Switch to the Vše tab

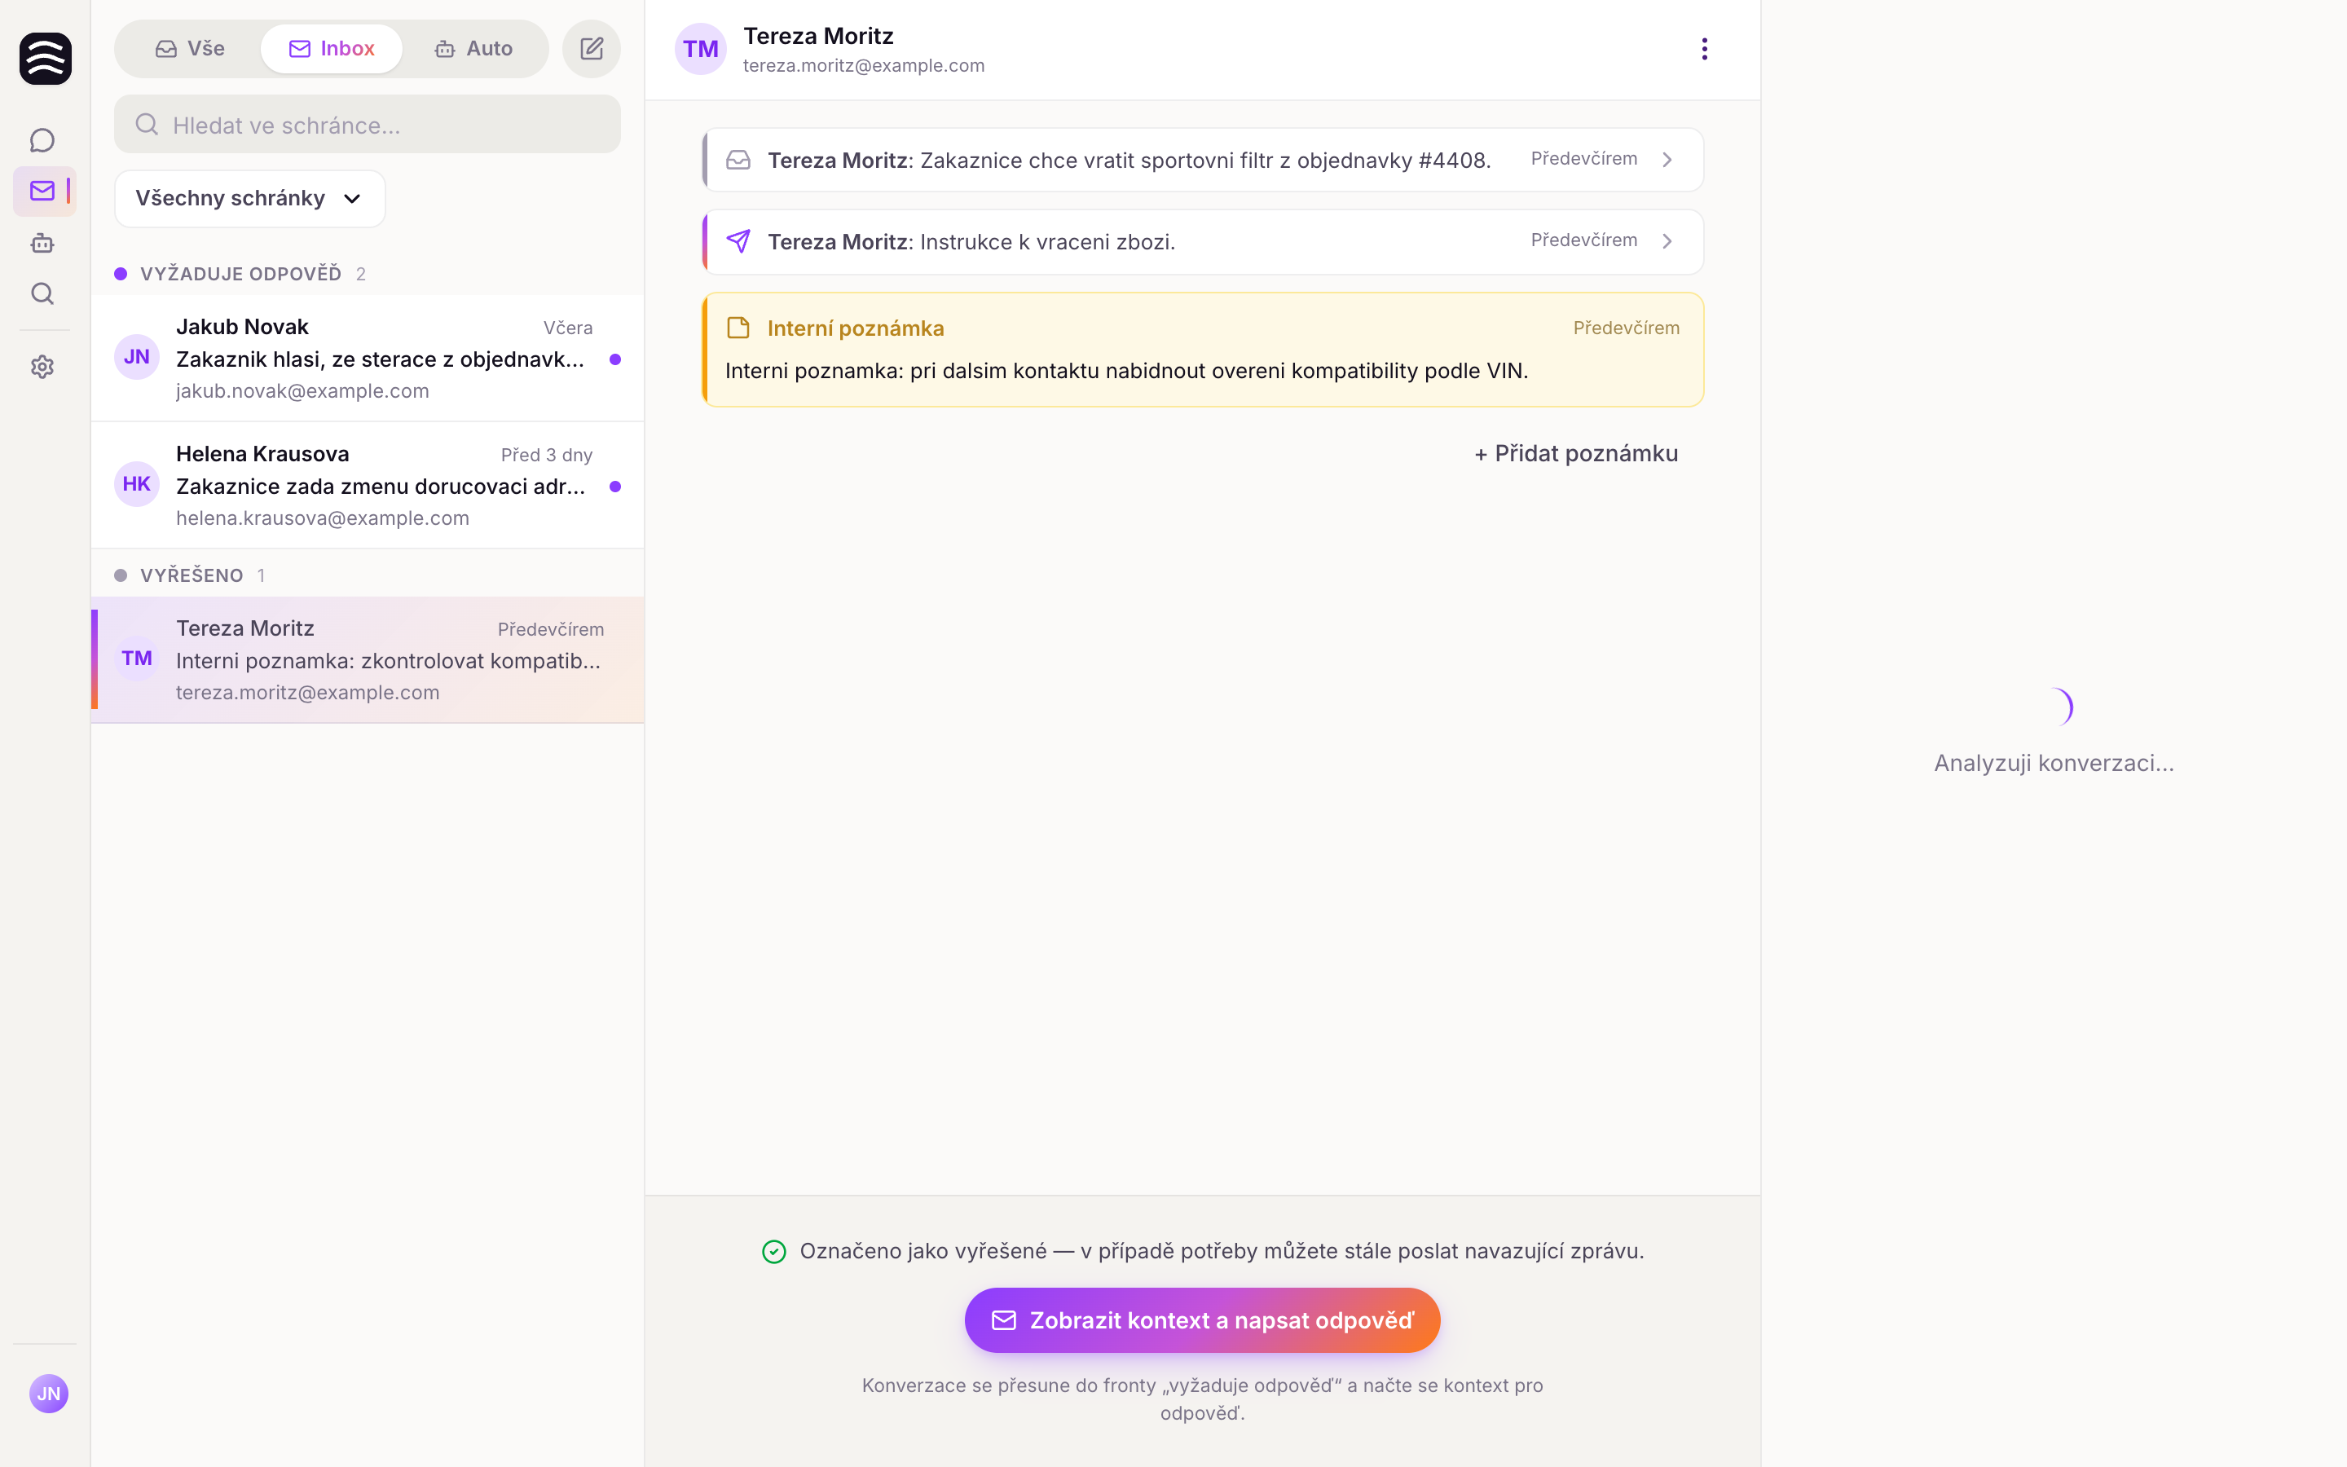pyautogui.click(x=190, y=49)
